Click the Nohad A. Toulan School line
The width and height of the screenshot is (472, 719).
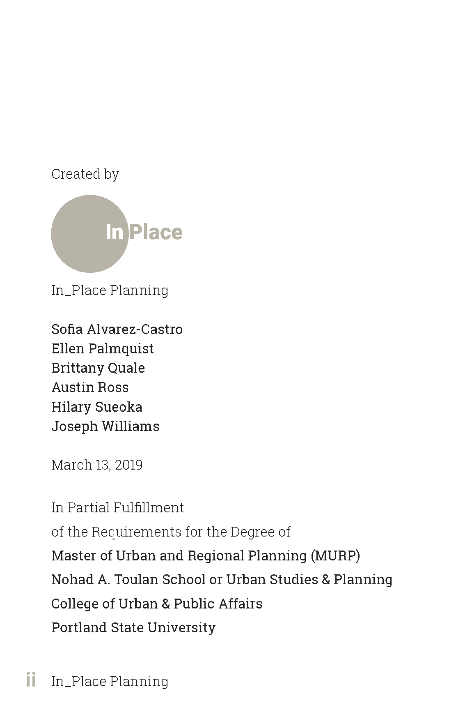(x=222, y=580)
